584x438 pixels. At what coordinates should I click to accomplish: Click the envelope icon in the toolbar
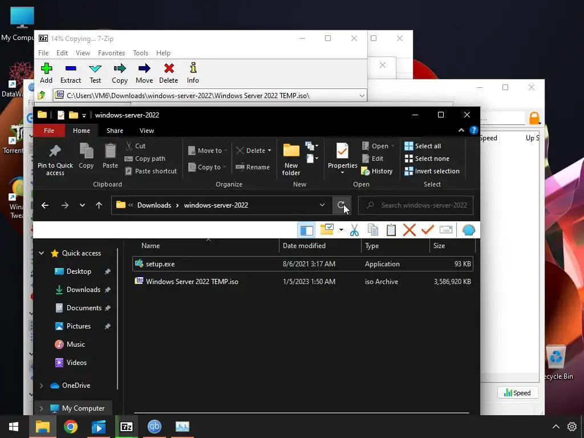[x=446, y=230]
